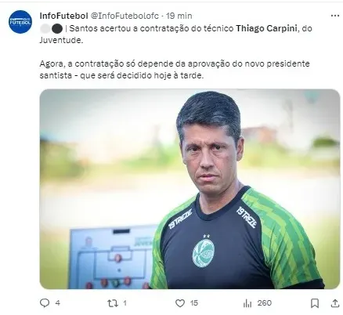
Task: Select the bold Thiago Carpini name text
Action: pyautogui.click(x=266, y=28)
